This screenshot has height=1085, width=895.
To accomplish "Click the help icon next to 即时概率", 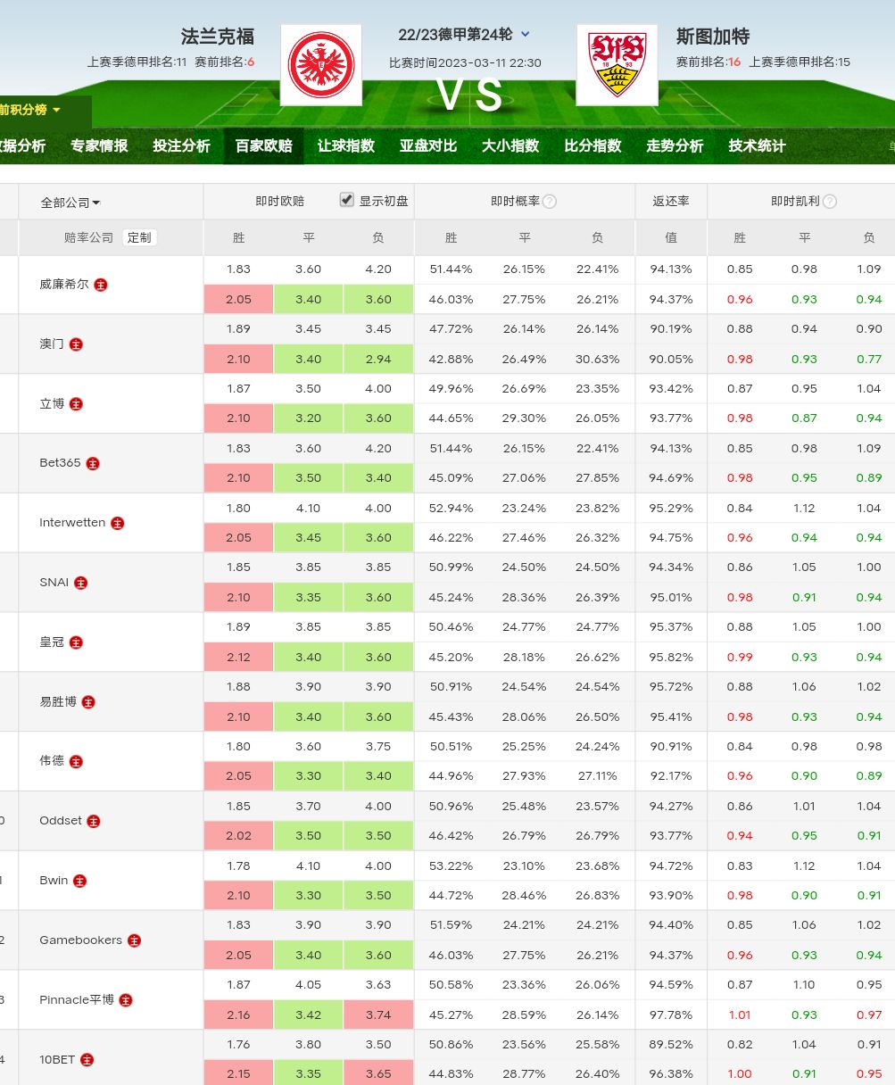I will (x=550, y=202).
